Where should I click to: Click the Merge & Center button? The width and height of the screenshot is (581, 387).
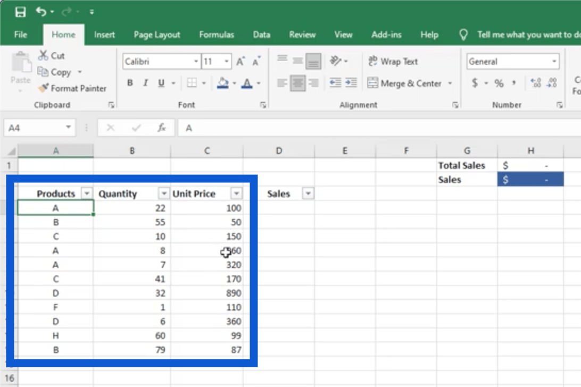[x=404, y=83]
